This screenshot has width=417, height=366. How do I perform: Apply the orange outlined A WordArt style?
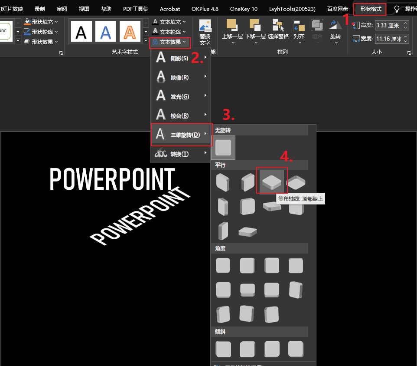pos(130,31)
